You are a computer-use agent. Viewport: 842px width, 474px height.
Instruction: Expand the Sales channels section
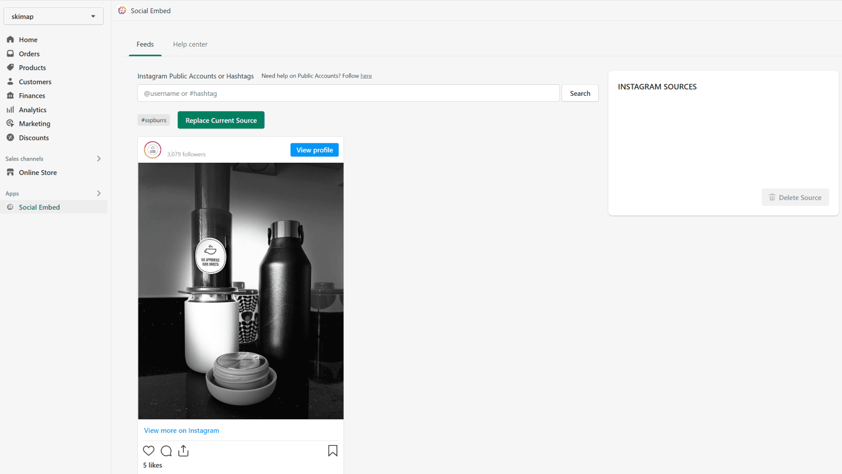click(98, 159)
